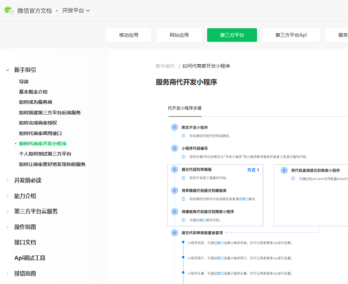Open the 第三方平台Api tab
Screen dimensions: 348x284
coord(291,35)
